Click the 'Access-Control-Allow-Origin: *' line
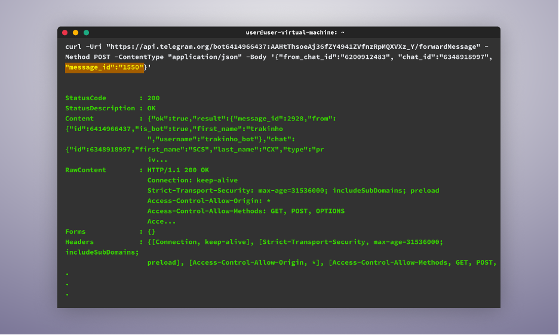The image size is (559, 335). tap(209, 201)
